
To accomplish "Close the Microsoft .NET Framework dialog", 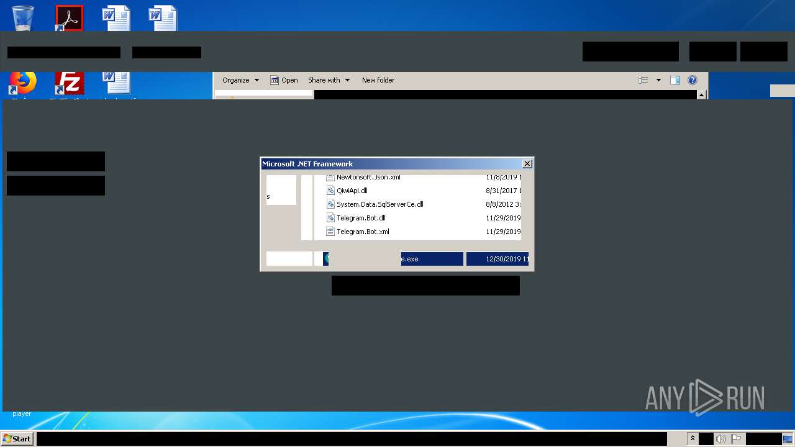I will pyautogui.click(x=527, y=164).
